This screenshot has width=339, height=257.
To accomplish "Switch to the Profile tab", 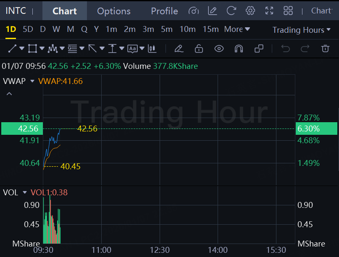I will [164, 11].
